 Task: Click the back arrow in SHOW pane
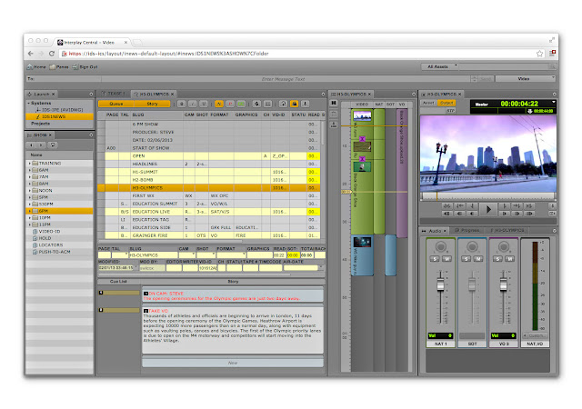[x=31, y=145]
